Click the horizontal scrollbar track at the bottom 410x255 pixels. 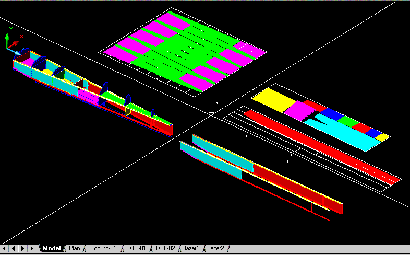coord(318,248)
